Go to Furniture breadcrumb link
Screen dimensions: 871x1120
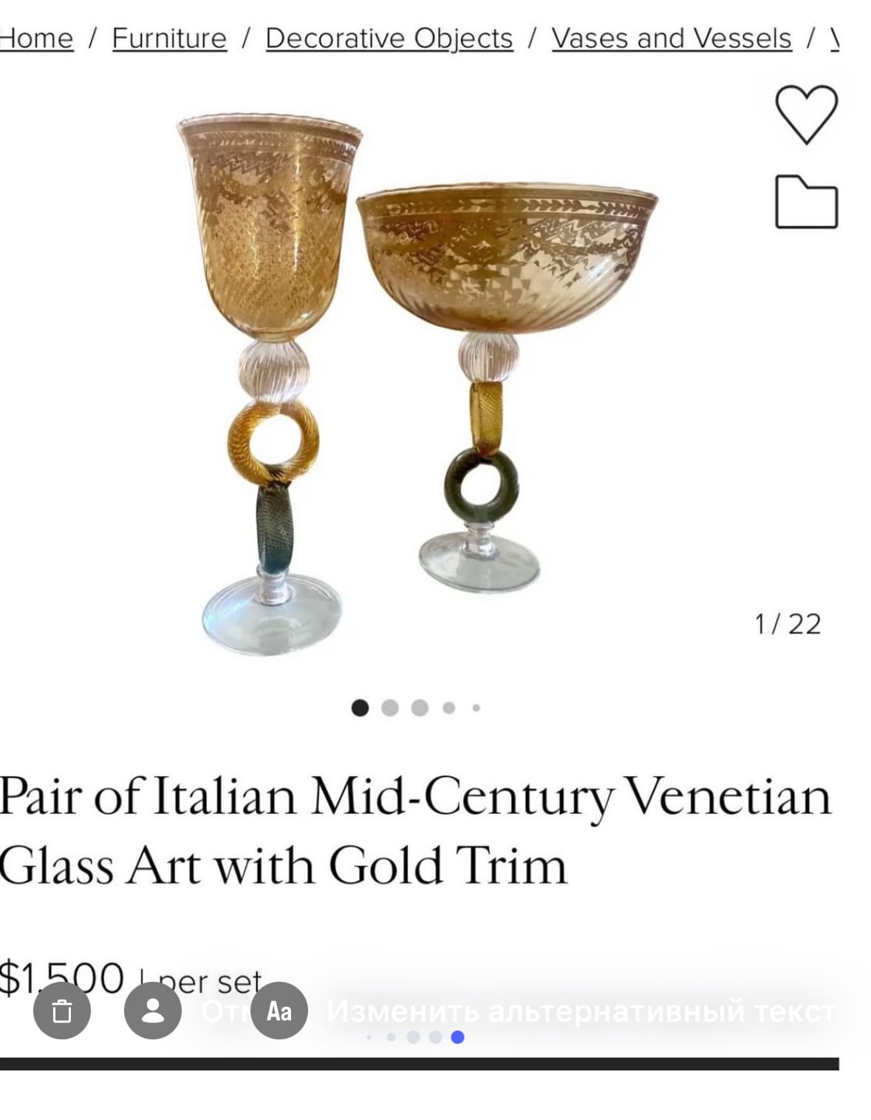pyautogui.click(x=169, y=38)
